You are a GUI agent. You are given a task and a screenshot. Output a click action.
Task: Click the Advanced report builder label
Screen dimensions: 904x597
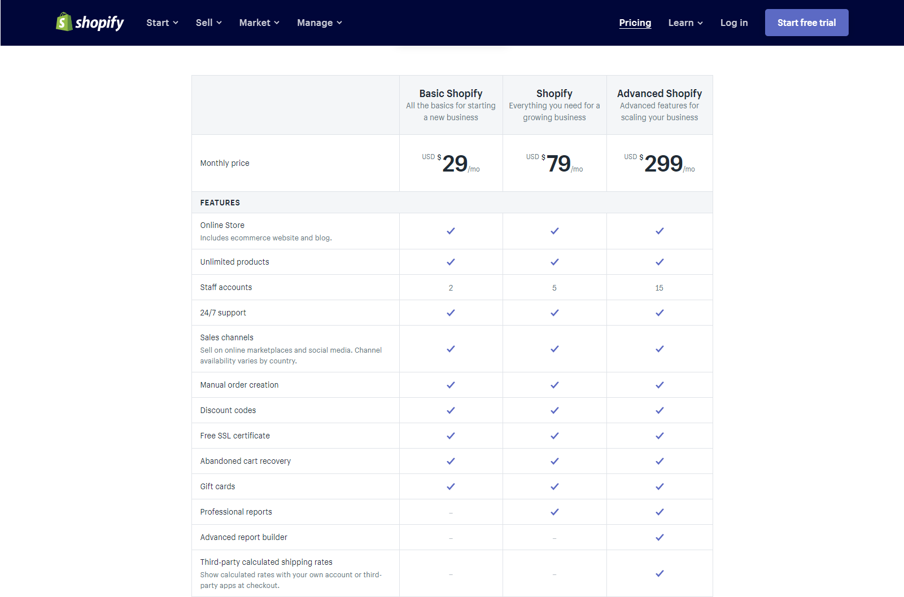coord(244,537)
